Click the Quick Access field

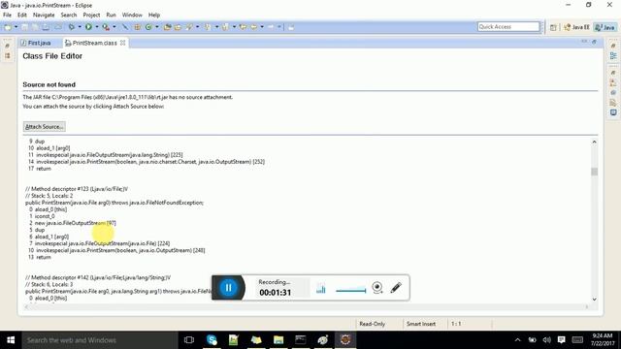pos(508,26)
